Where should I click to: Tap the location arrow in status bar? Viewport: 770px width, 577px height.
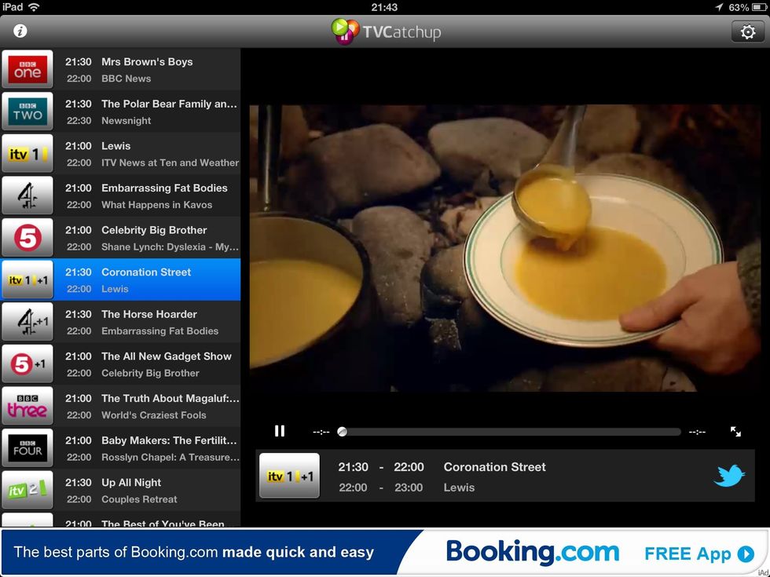tap(719, 7)
